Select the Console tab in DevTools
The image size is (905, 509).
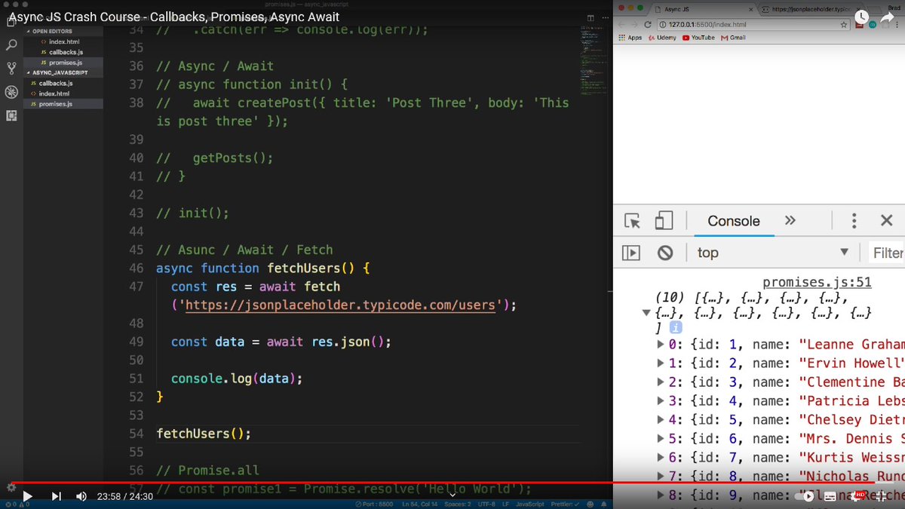(x=734, y=221)
